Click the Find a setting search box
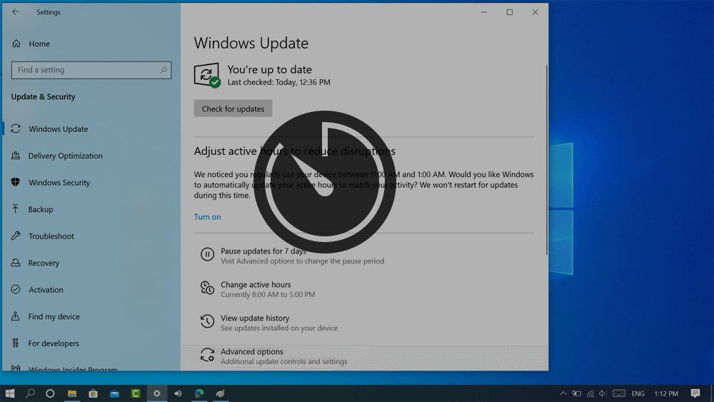The image size is (714, 402). [x=91, y=70]
